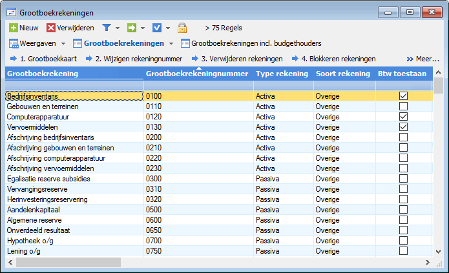Expand the Weergaven dropdown arrow

(x=63, y=44)
